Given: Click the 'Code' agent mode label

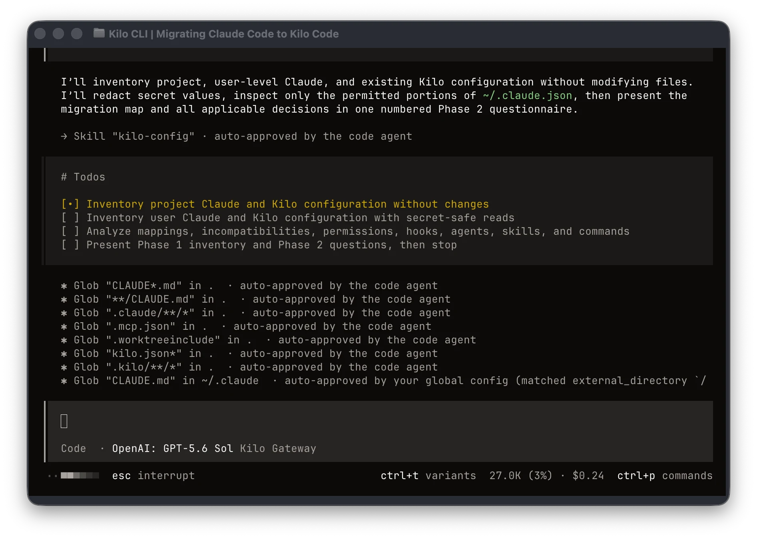Looking at the screenshot, I should (74, 449).
